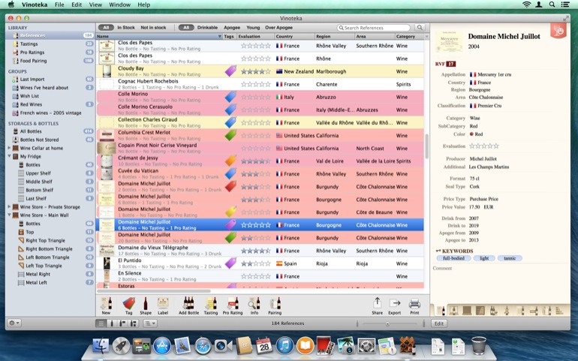This screenshot has width=578, height=361.
Task: Click the orange tag on Crémant de Jessy row
Action: tap(230, 161)
